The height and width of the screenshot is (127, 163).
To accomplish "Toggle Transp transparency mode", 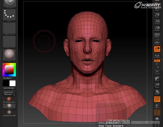I will 157,106.
